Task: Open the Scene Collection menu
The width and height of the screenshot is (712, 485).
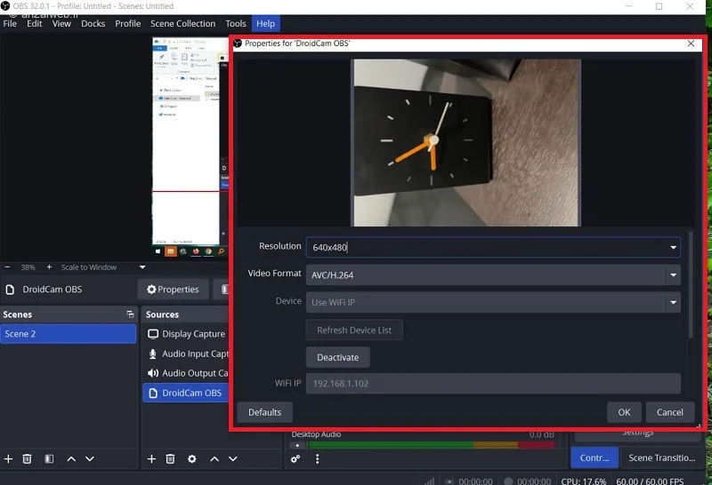Action: [x=183, y=24]
